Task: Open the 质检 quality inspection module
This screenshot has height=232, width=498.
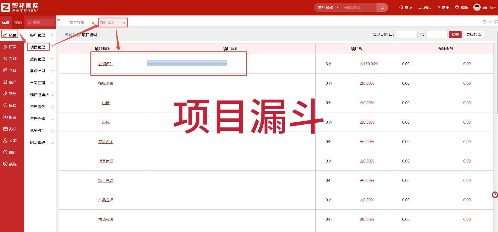Action: (x=10, y=105)
